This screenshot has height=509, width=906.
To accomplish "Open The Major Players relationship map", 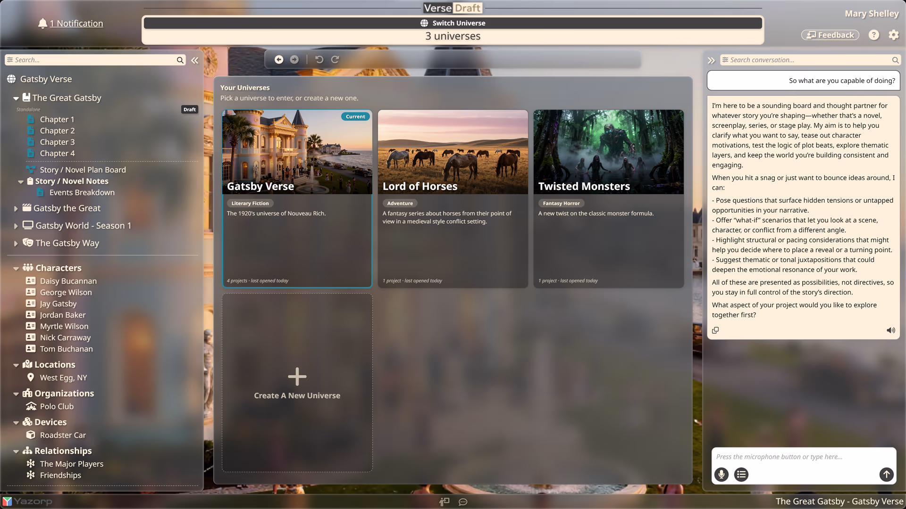I will coord(71,464).
